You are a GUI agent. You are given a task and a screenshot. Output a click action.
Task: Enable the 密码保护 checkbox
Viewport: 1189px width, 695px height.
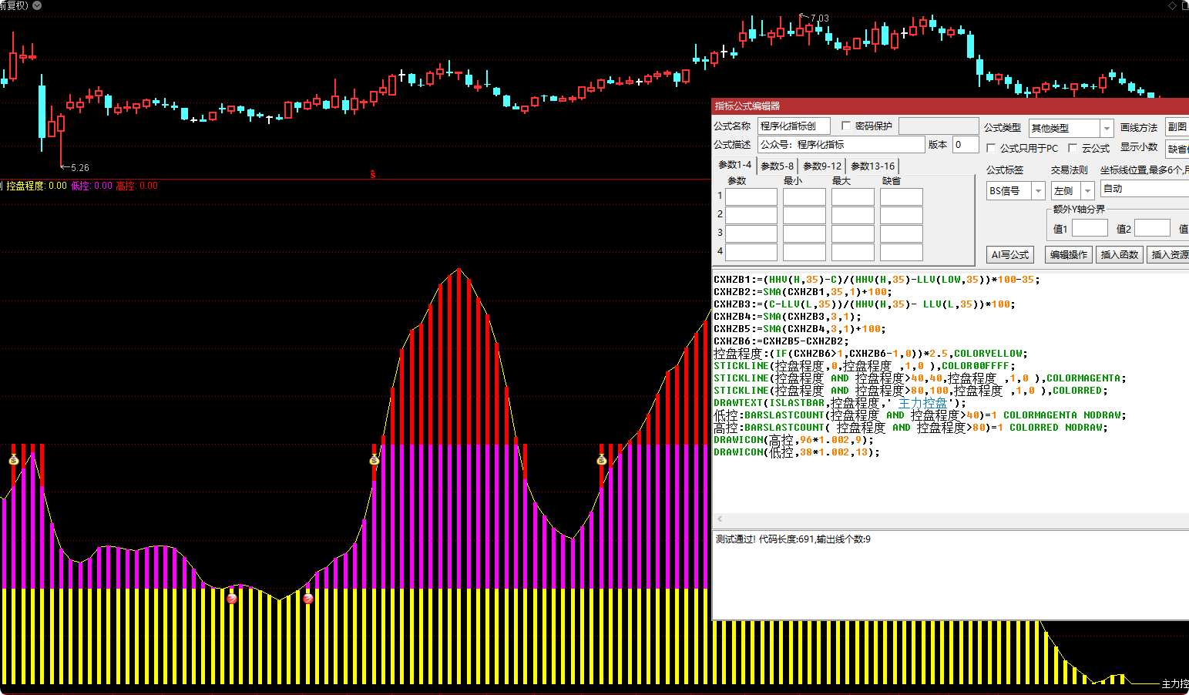(x=846, y=126)
